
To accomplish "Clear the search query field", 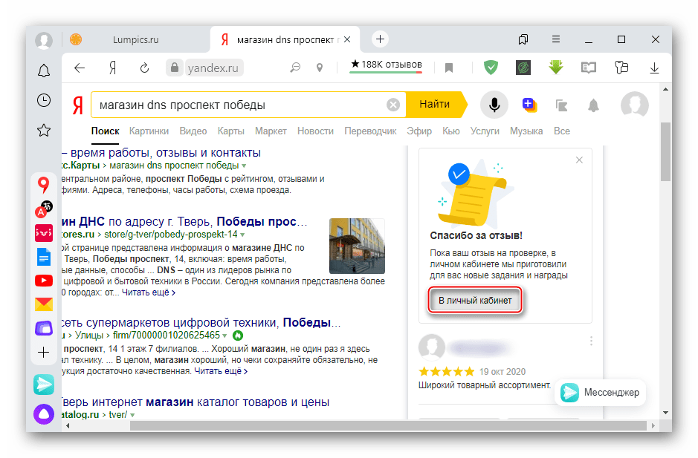I will click(x=393, y=105).
